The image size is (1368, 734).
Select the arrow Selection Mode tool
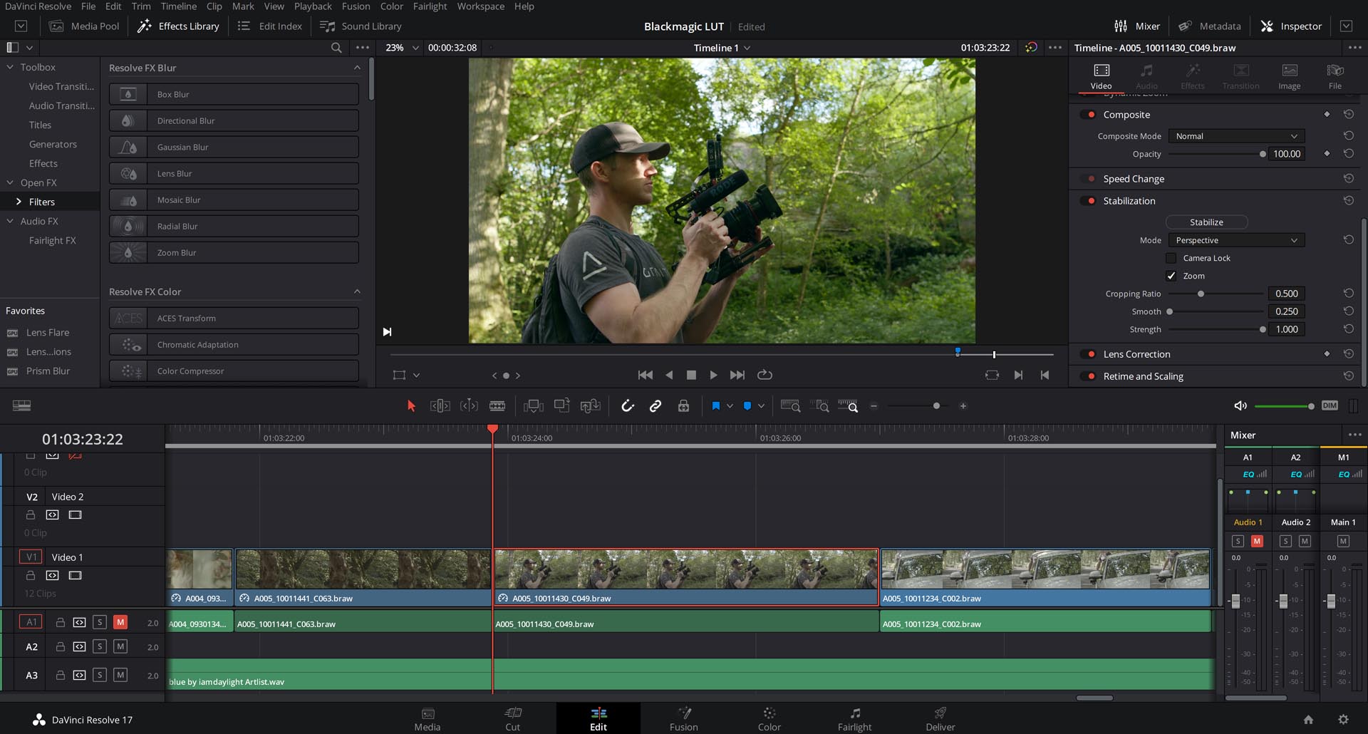[411, 405]
